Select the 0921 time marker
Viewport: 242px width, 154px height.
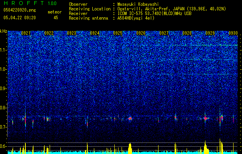pos(26,33)
